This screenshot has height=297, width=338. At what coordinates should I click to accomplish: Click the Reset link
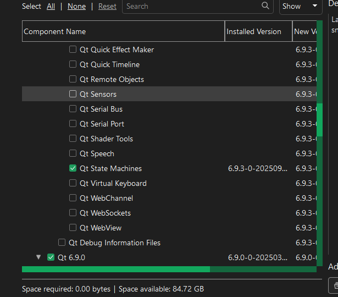pyautogui.click(x=107, y=6)
